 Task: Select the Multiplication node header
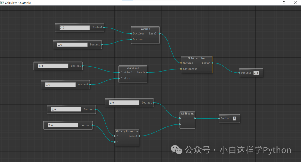[127, 131]
